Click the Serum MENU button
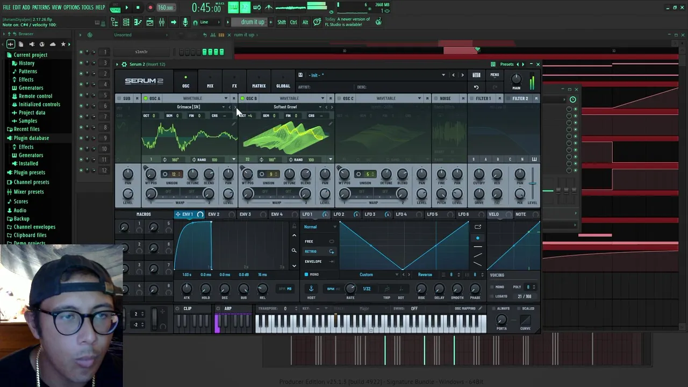Image resolution: width=688 pixels, height=387 pixels. click(494, 75)
